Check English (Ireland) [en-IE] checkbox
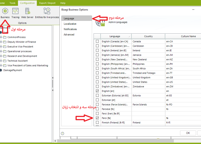201x144 pixels. pyautogui.click(x=97, y=50)
